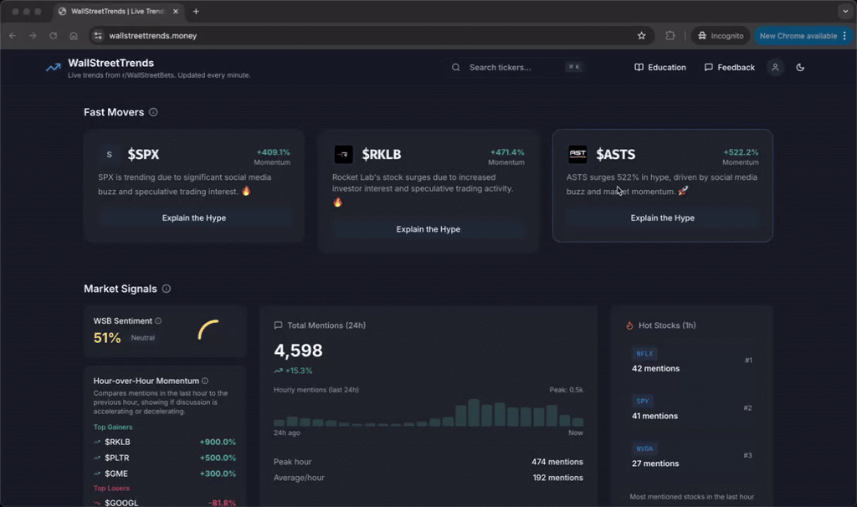Click the $SPX ticker logo
Image resolution: width=857 pixels, height=507 pixels.
[109, 155]
